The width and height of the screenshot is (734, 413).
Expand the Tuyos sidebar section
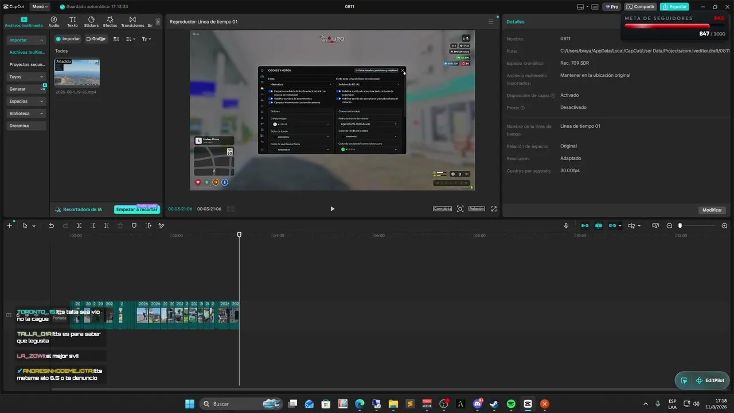click(26, 77)
